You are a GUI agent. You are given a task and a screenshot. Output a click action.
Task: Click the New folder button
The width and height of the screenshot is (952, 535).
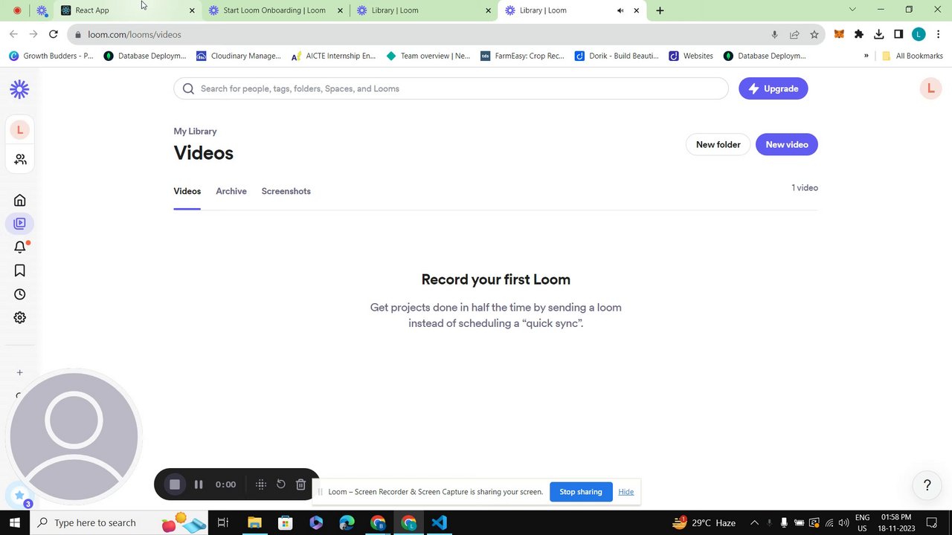718,144
